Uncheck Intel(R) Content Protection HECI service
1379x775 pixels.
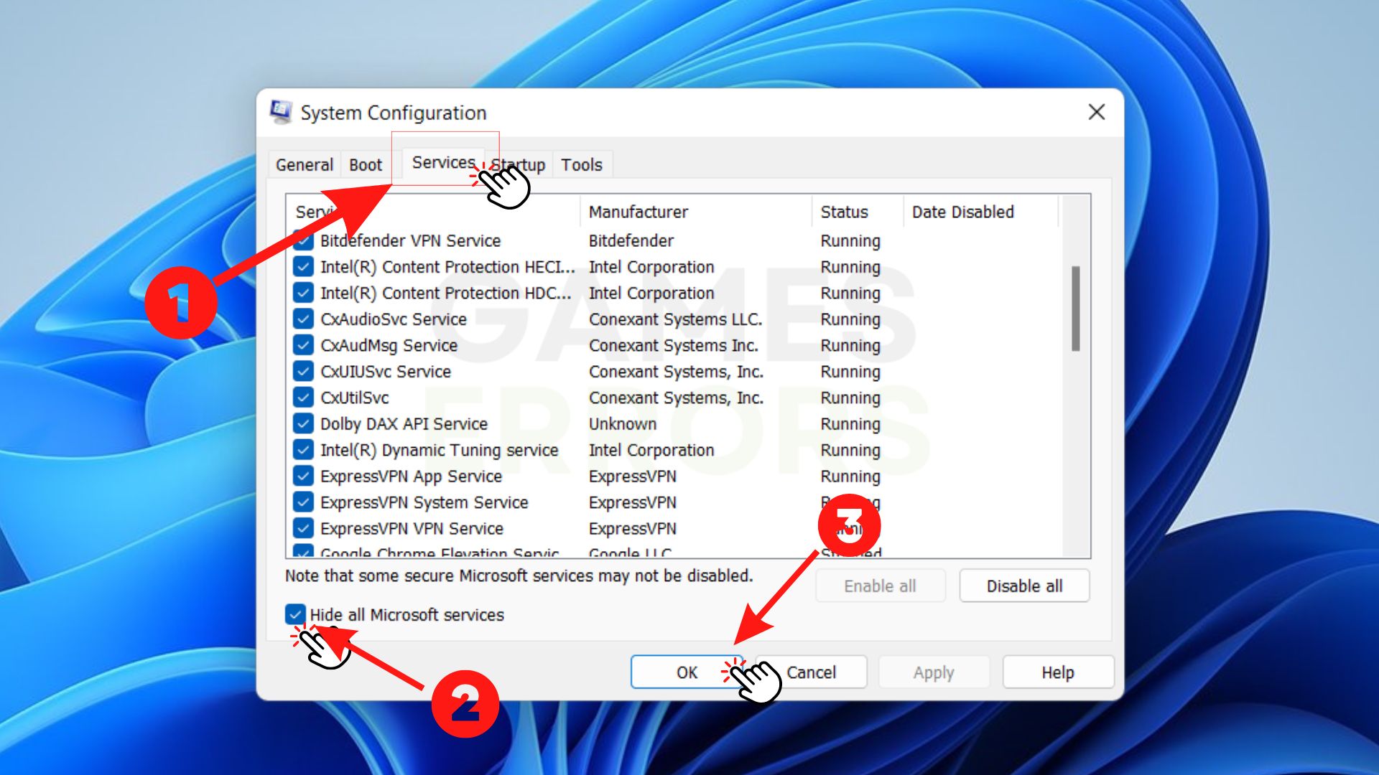point(303,267)
